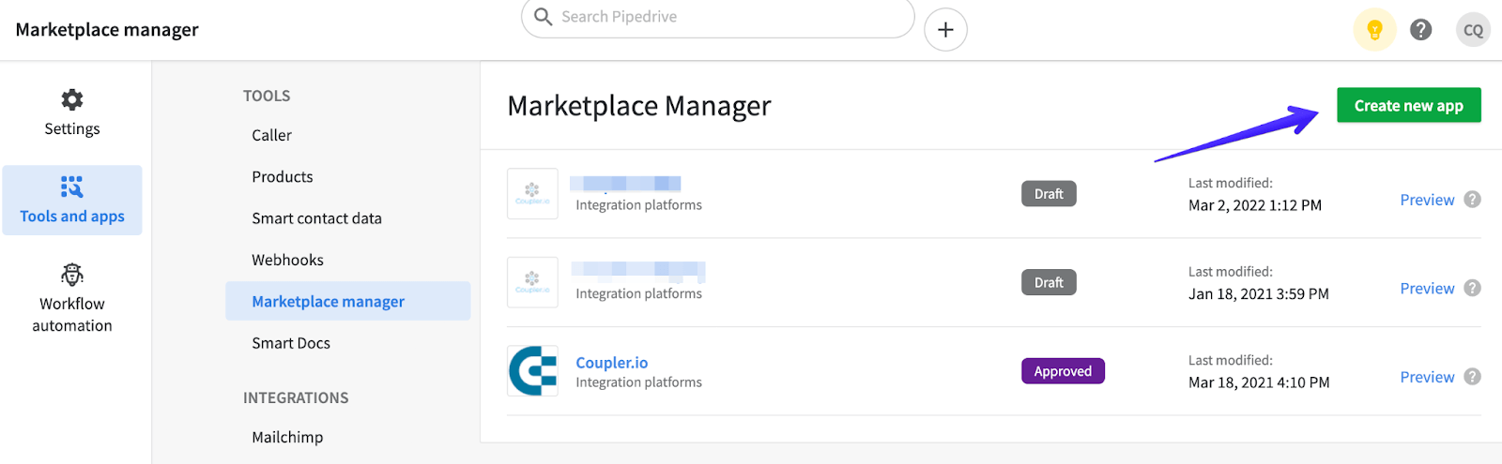Screen dimensions: 1502x464
Task: Open the Coupler.io app link
Action: [611, 363]
